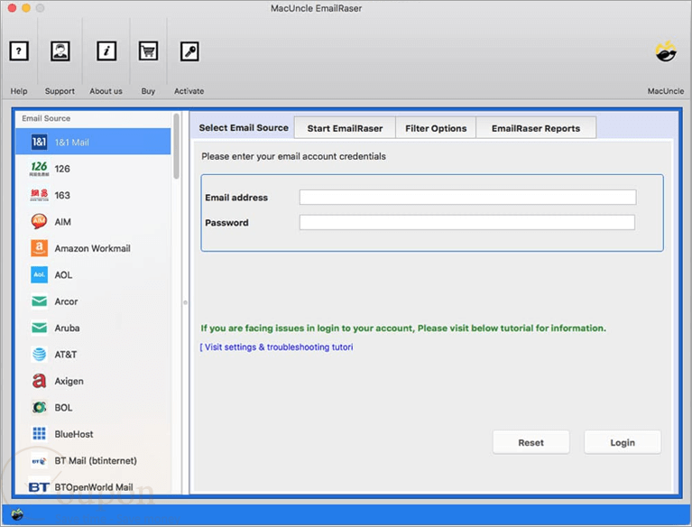Click the Support toolbar label
692x527 pixels.
click(60, 91)
